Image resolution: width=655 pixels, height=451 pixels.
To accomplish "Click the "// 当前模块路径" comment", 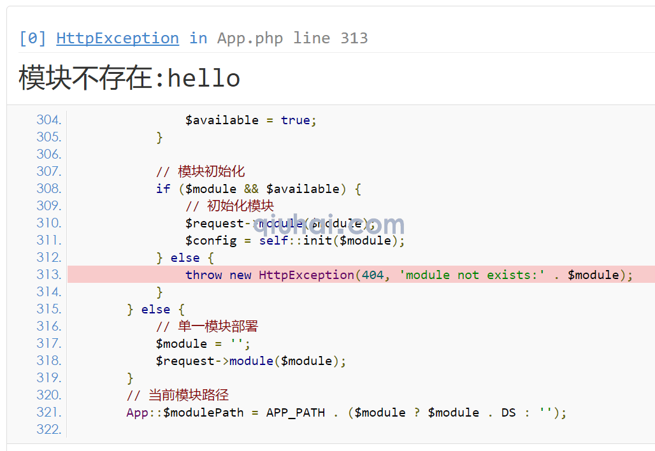I will [178, 396].
